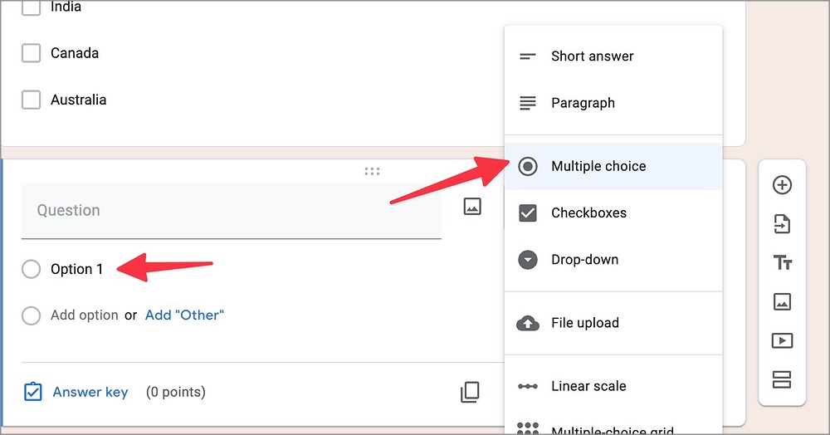Click the duplicate question icon
The width and height of the screenshot is (830, 435).
470,392
